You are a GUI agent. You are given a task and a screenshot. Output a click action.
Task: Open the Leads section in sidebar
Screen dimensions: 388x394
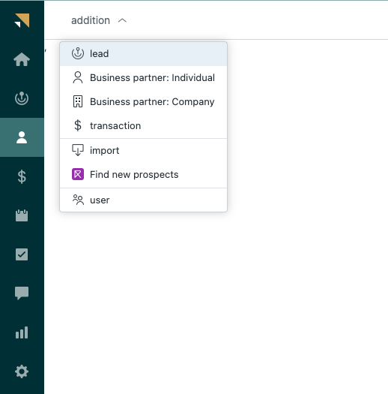22,98
